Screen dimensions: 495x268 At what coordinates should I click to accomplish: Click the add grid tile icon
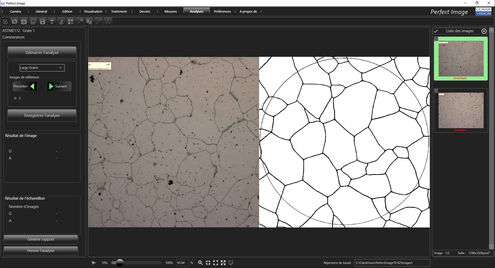(70, 22)
